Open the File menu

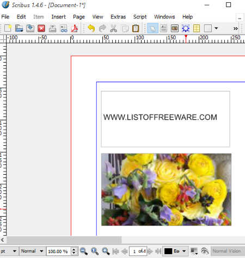[x=5, y=17]
